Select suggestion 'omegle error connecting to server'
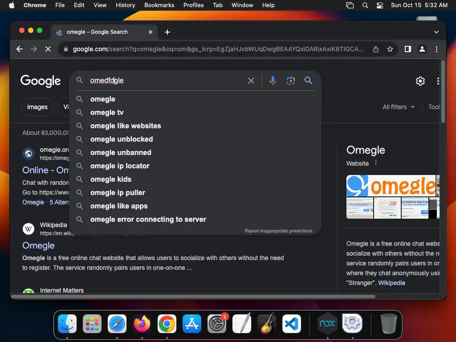 click(x=195, y=220)
